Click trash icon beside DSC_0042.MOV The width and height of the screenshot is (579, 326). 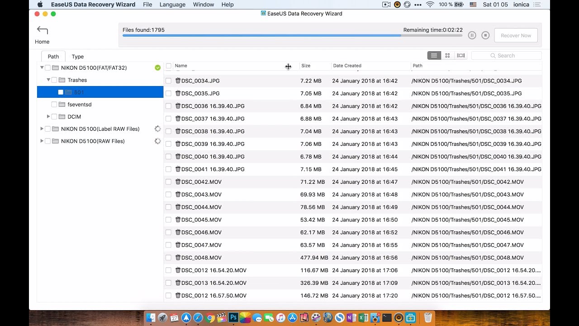[178, 182]
